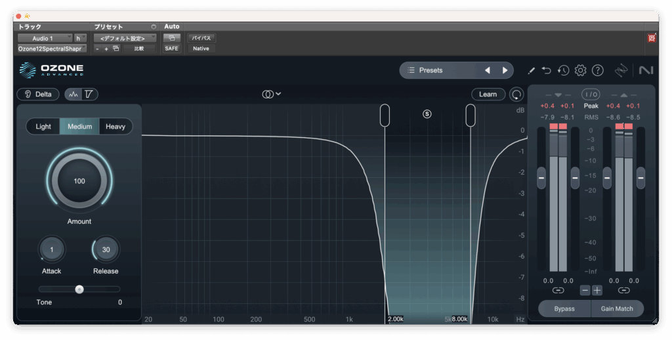The height and width of the screenshot is (340, 672).
Task: Select the Light mode tab
Action: click(43, 127)
